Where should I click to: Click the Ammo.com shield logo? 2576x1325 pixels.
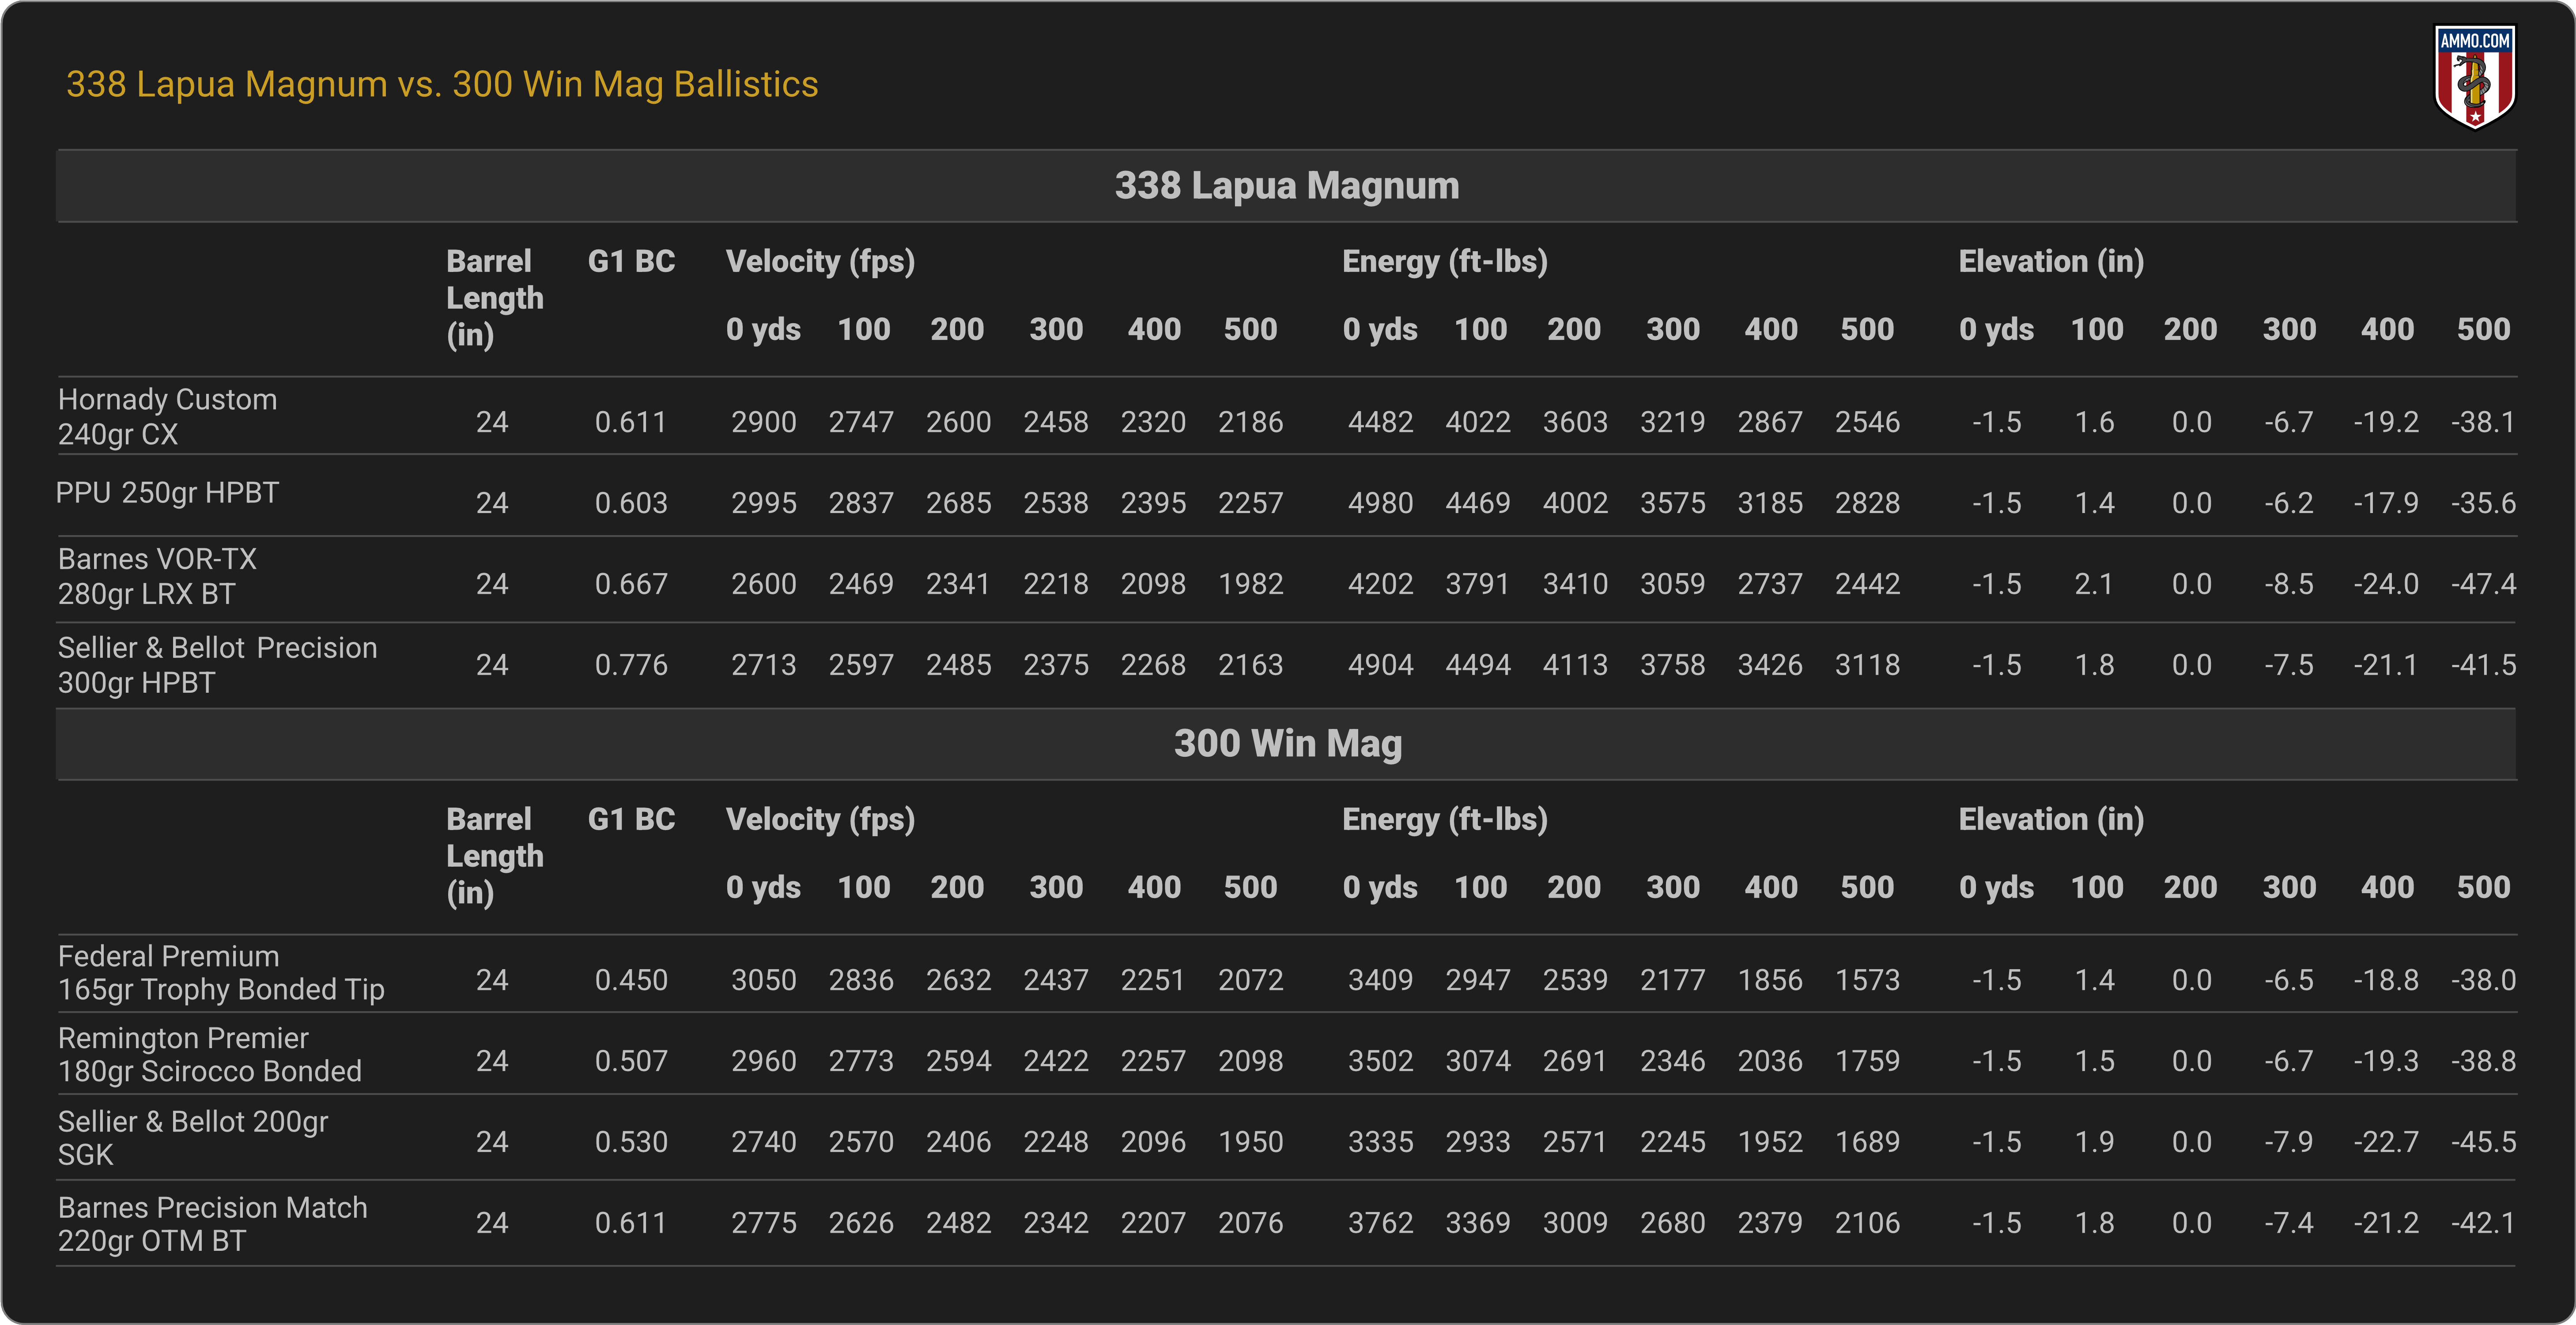click(x=2474, y=77)
